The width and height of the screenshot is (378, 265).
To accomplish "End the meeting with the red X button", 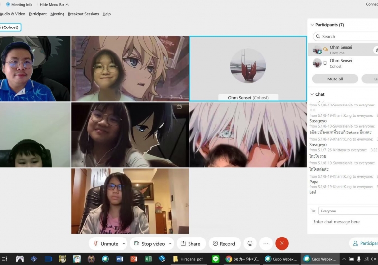I will (282, 243).
